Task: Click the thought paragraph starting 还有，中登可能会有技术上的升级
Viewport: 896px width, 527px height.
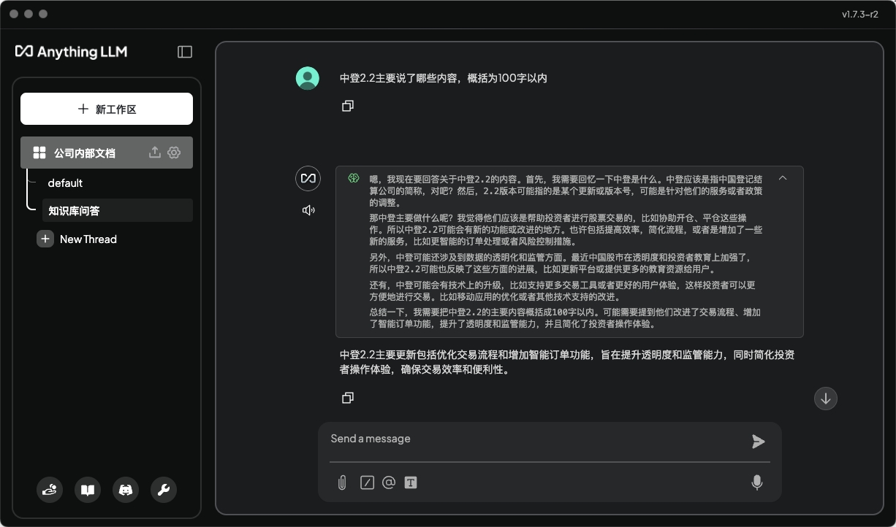Action: pos(563,291)
